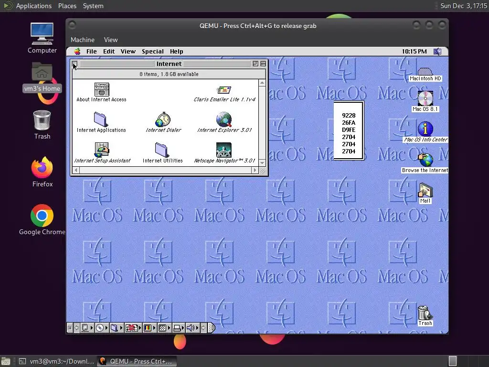Click the Internet window's close box
The height and width of the screenshot is (367, 489).
(x=75, y=64)
